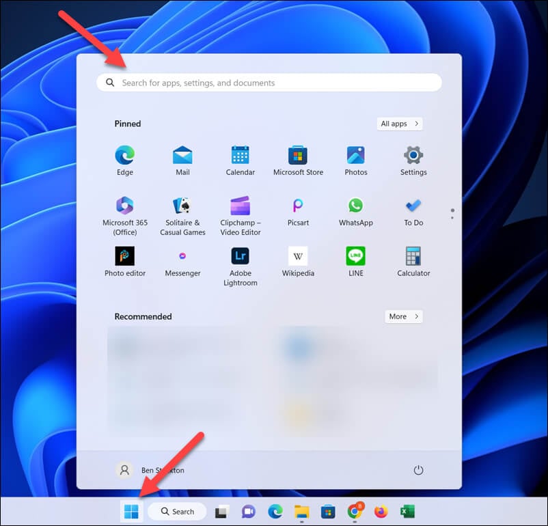Image resolution: width=548 pixels, height=526 pixels.
Task: Launch the Calculator app
Action: pyautogui.click(x=413, y=262)
